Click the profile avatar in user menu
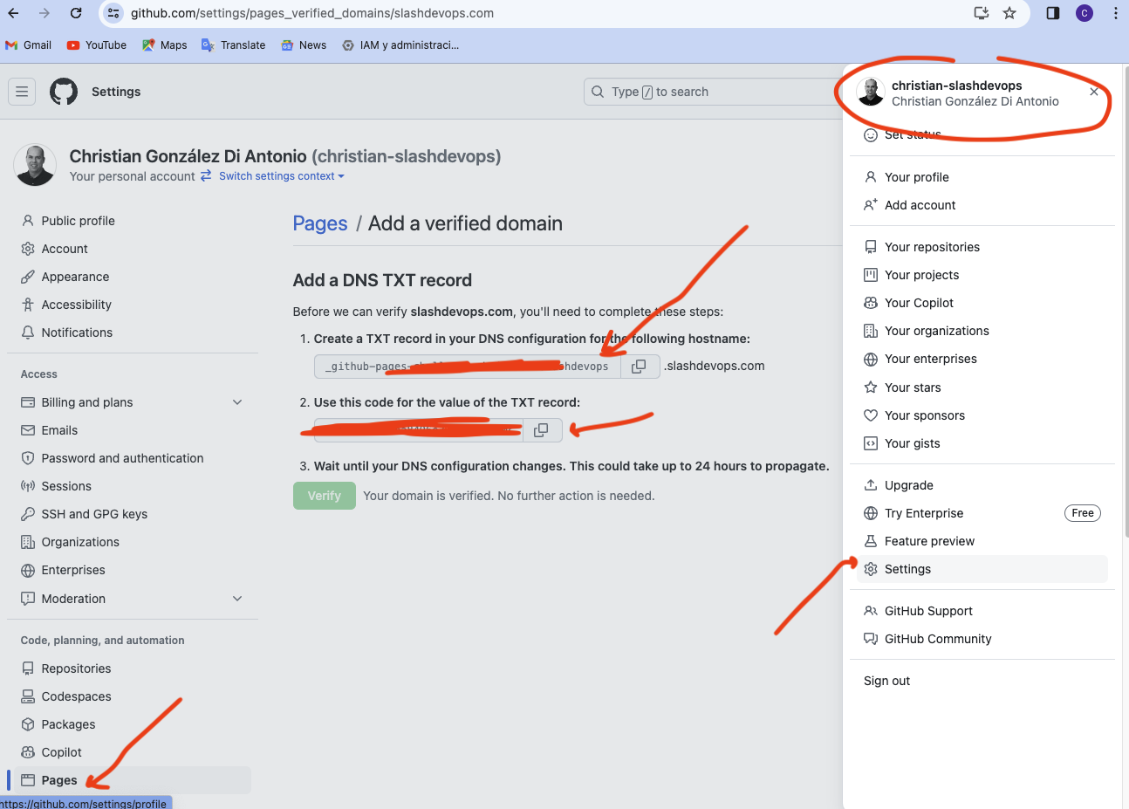The image size is (1129, 809). (x=871, y=92)
